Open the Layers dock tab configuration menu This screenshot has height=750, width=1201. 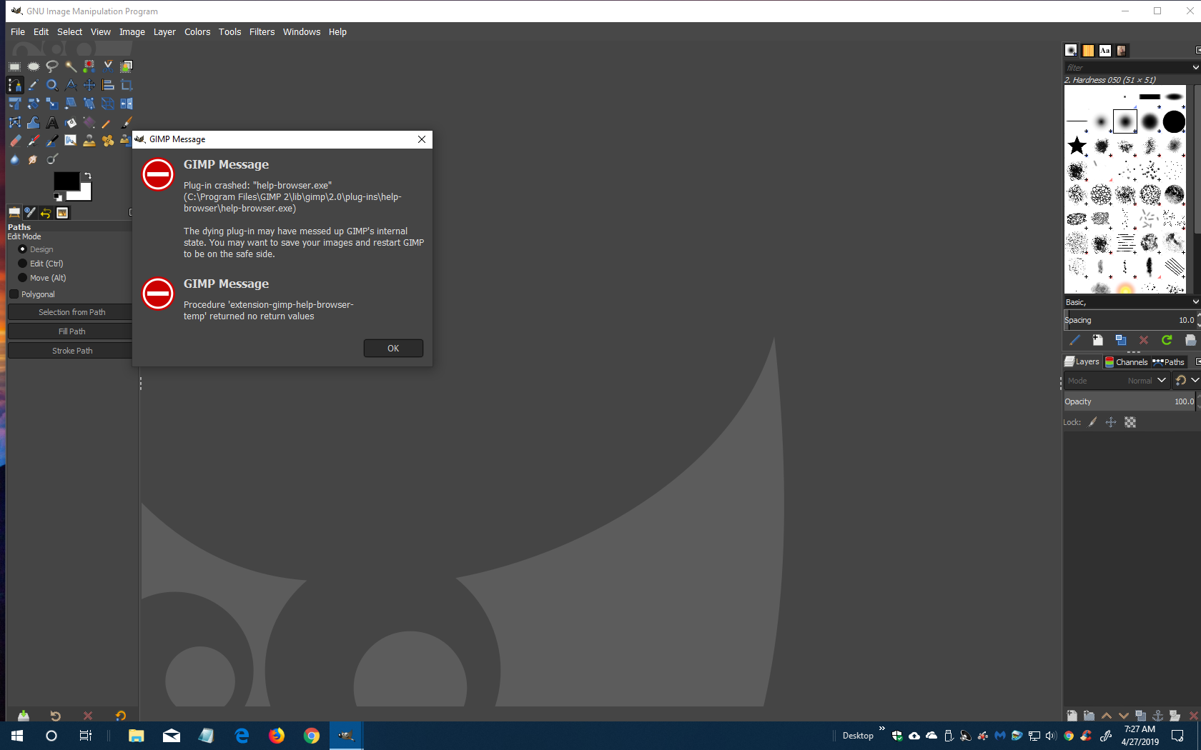1197,361
